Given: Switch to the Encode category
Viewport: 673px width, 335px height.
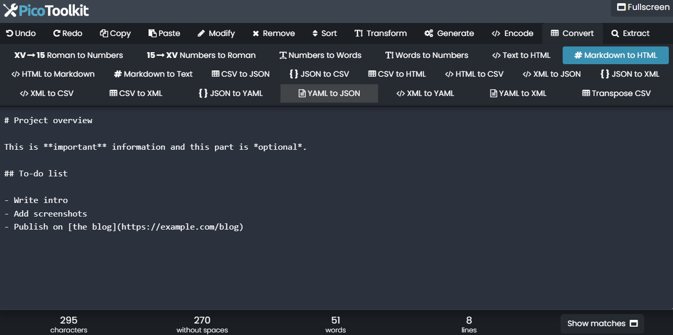Looking at the screenshot, I should (512, 33).
